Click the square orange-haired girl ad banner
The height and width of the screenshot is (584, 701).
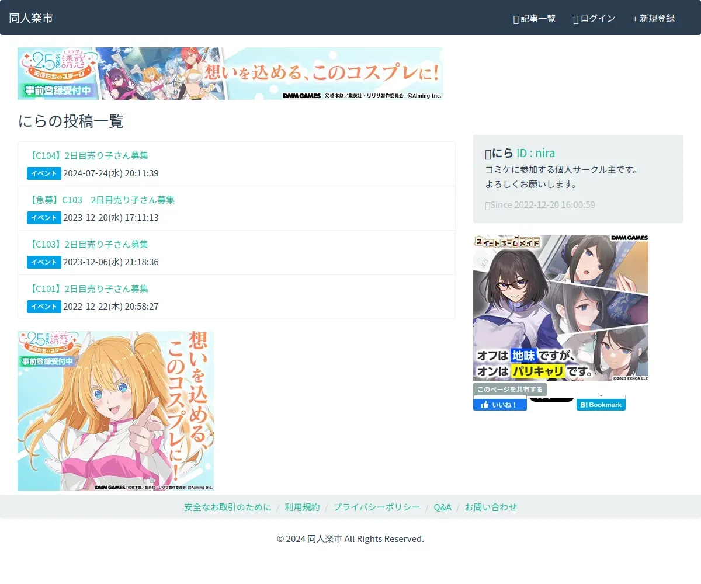coord(116,411)
